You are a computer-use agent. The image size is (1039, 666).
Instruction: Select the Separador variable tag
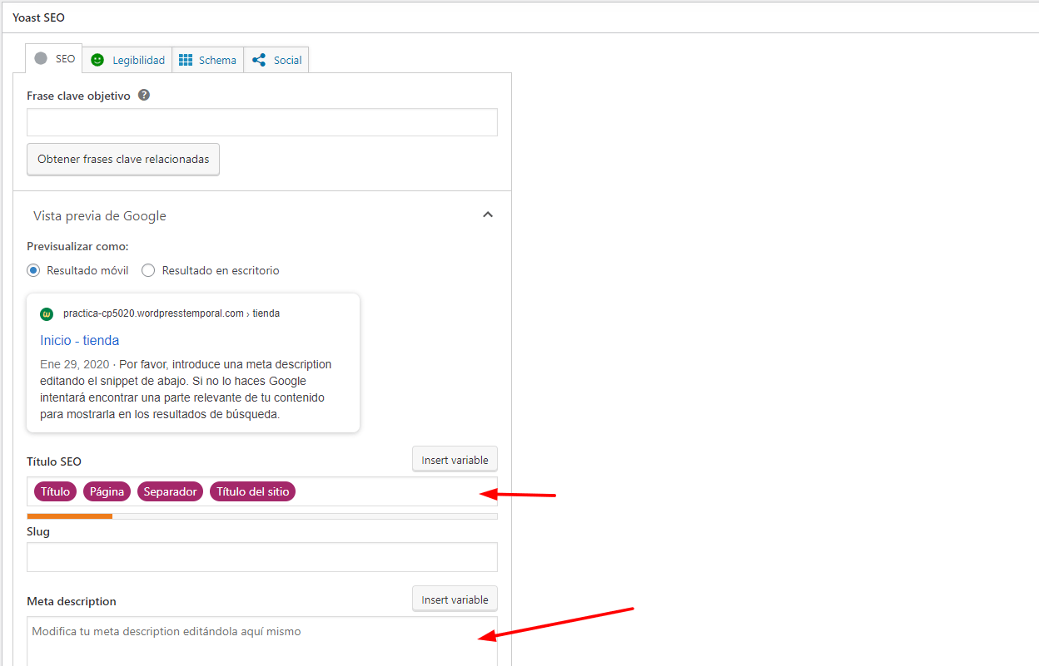(170, 491)
